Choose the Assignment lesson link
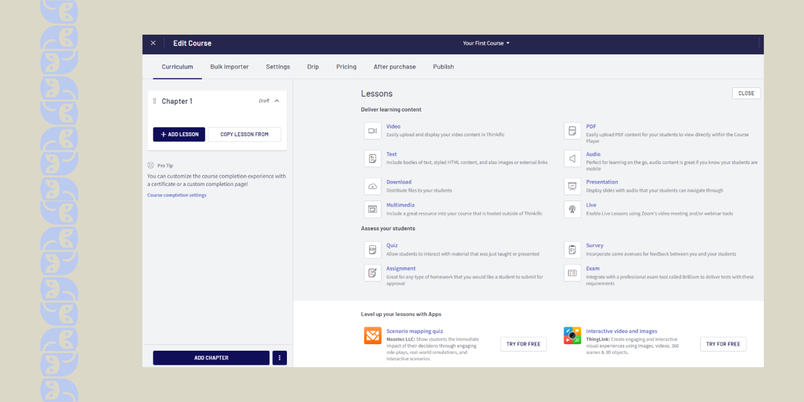 click(400, 269)
